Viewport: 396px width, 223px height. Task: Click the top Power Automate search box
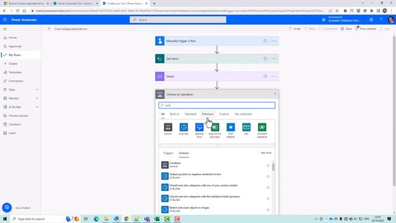point(178,20)
